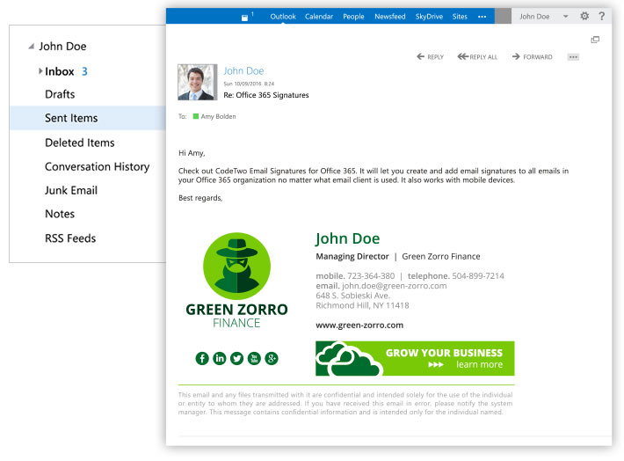Click the subject Re: Office 365 Signatures

(265, 95)
